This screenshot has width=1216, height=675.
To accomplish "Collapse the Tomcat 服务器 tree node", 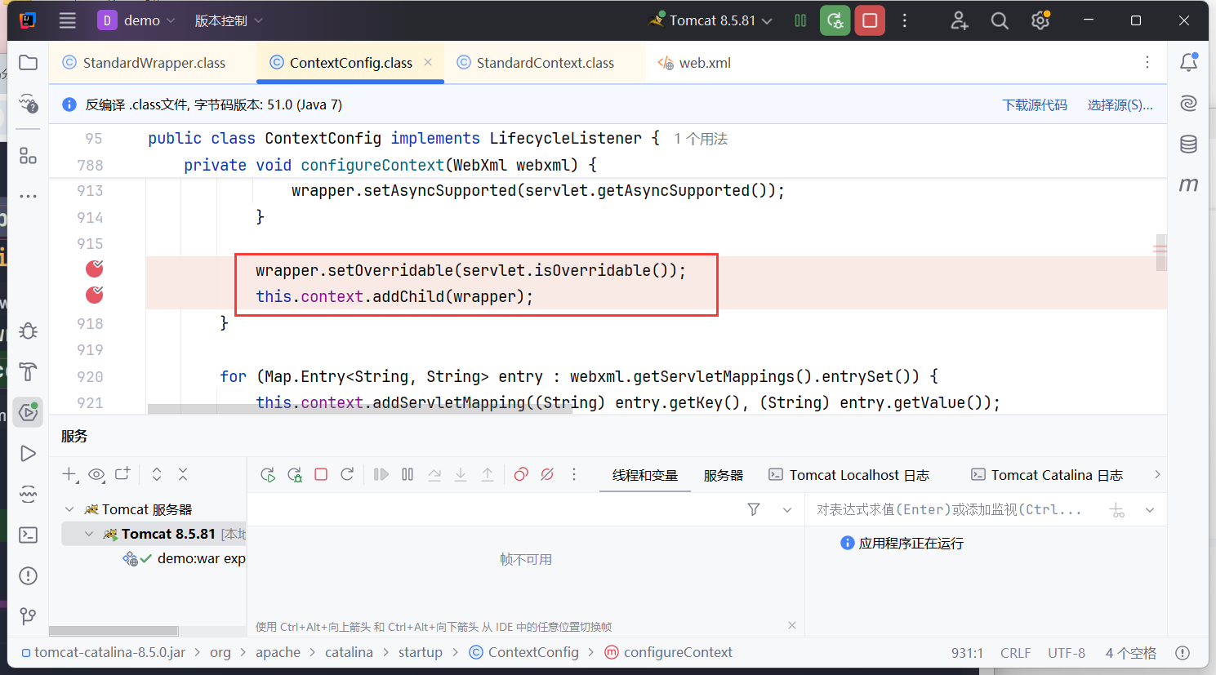I will 69,509.
